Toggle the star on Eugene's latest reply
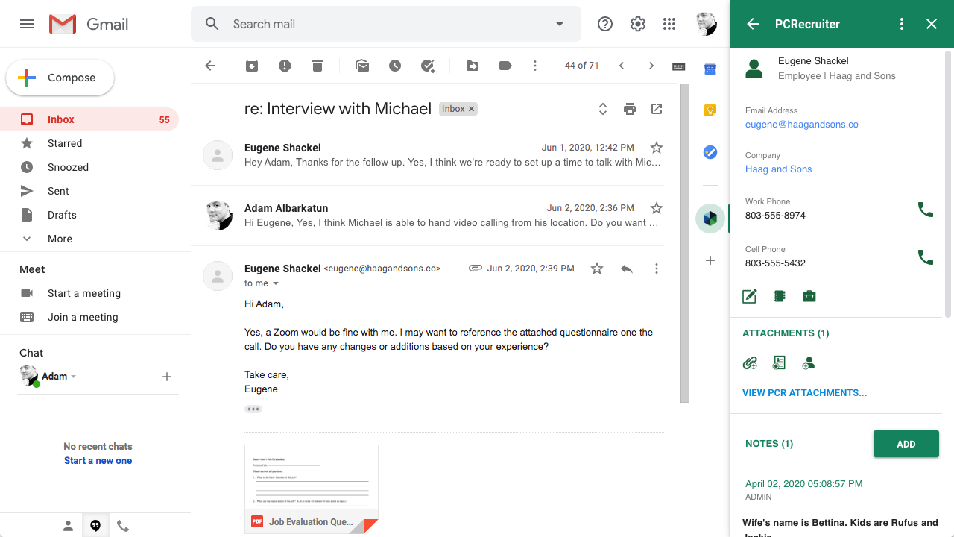Screen dimensions: 954x537 (596, 268)
